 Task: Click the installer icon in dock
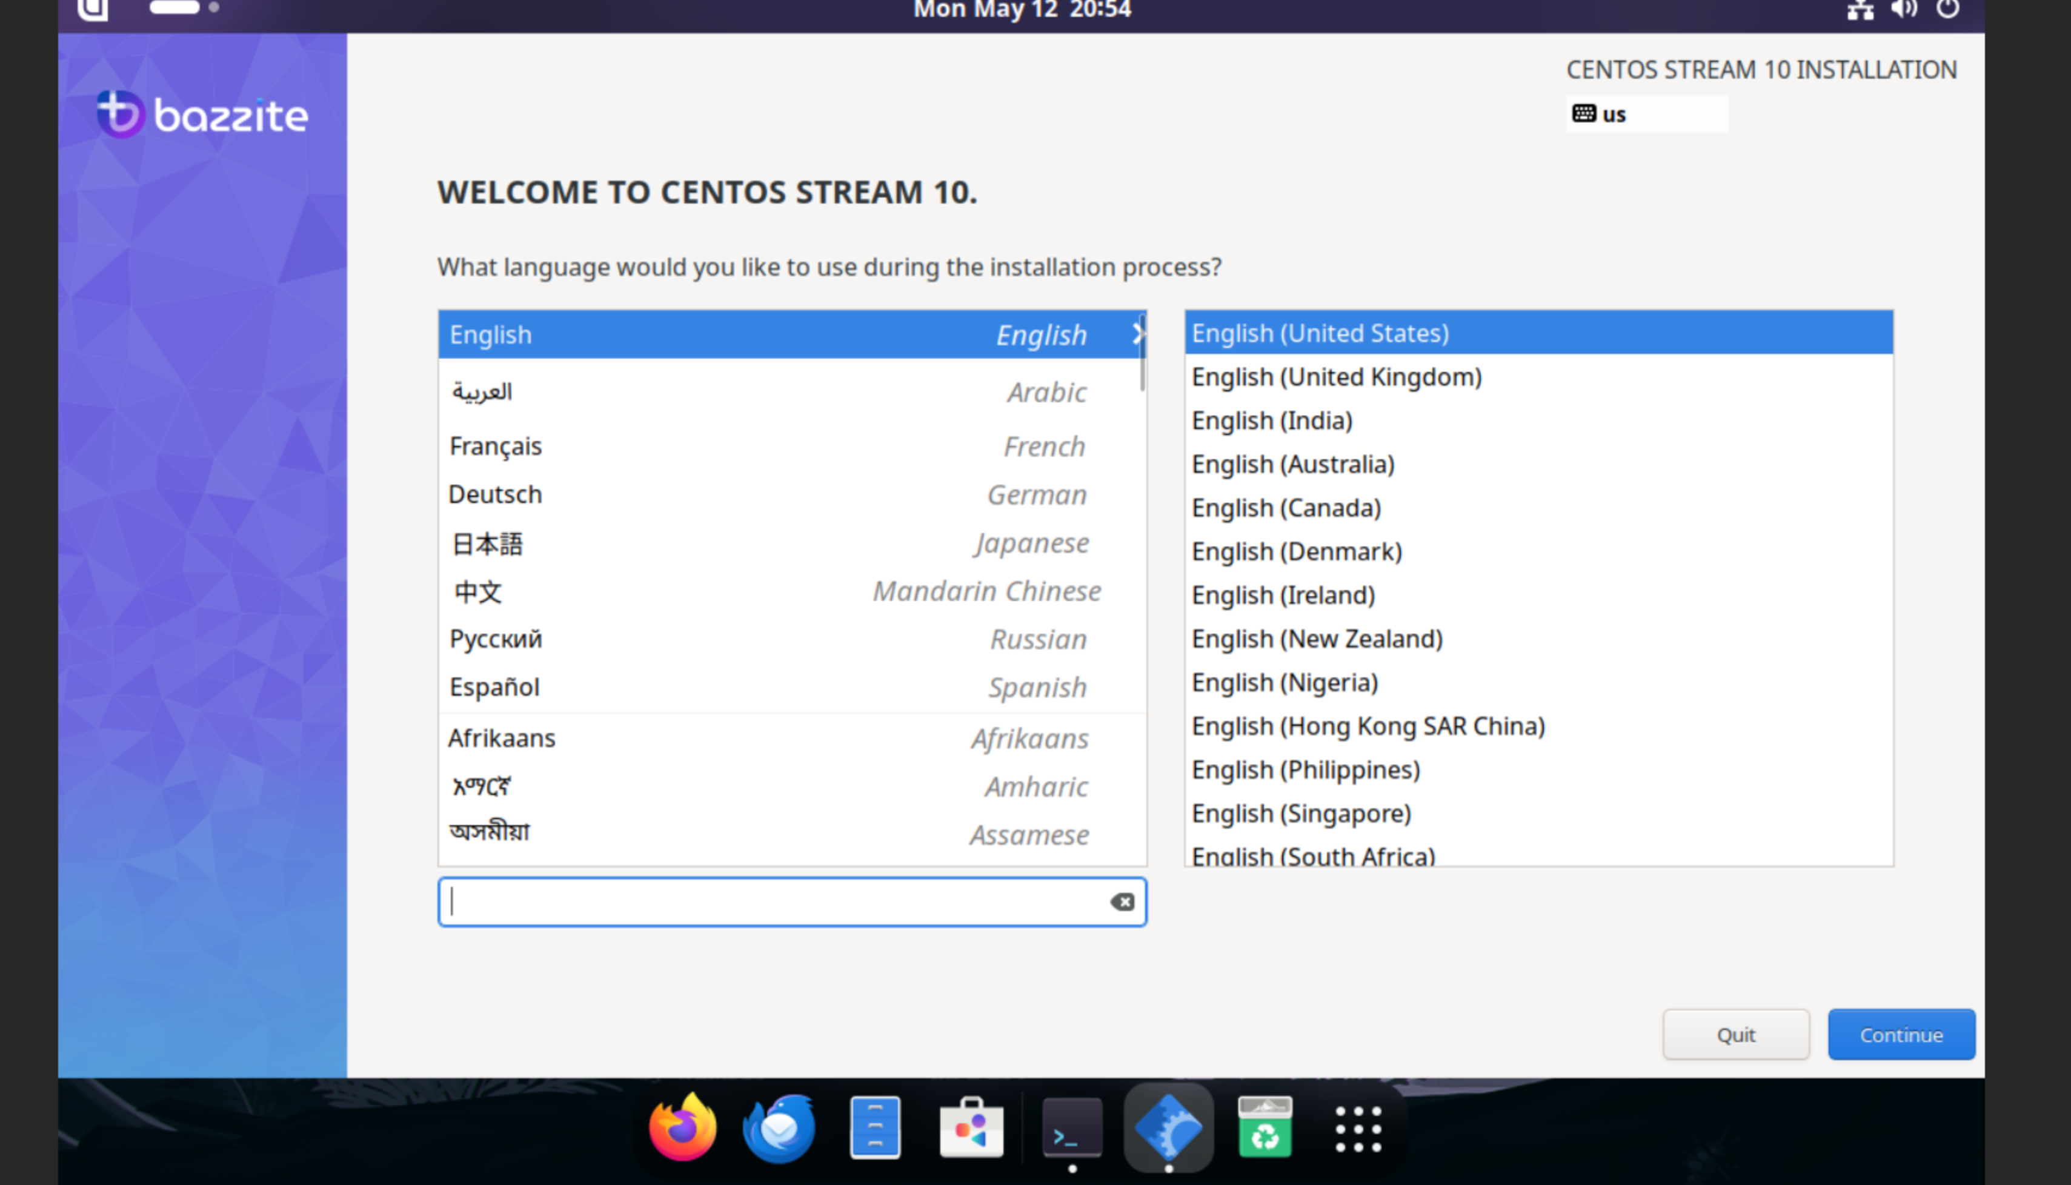pyautogui.click(x=1169, y=1129)
